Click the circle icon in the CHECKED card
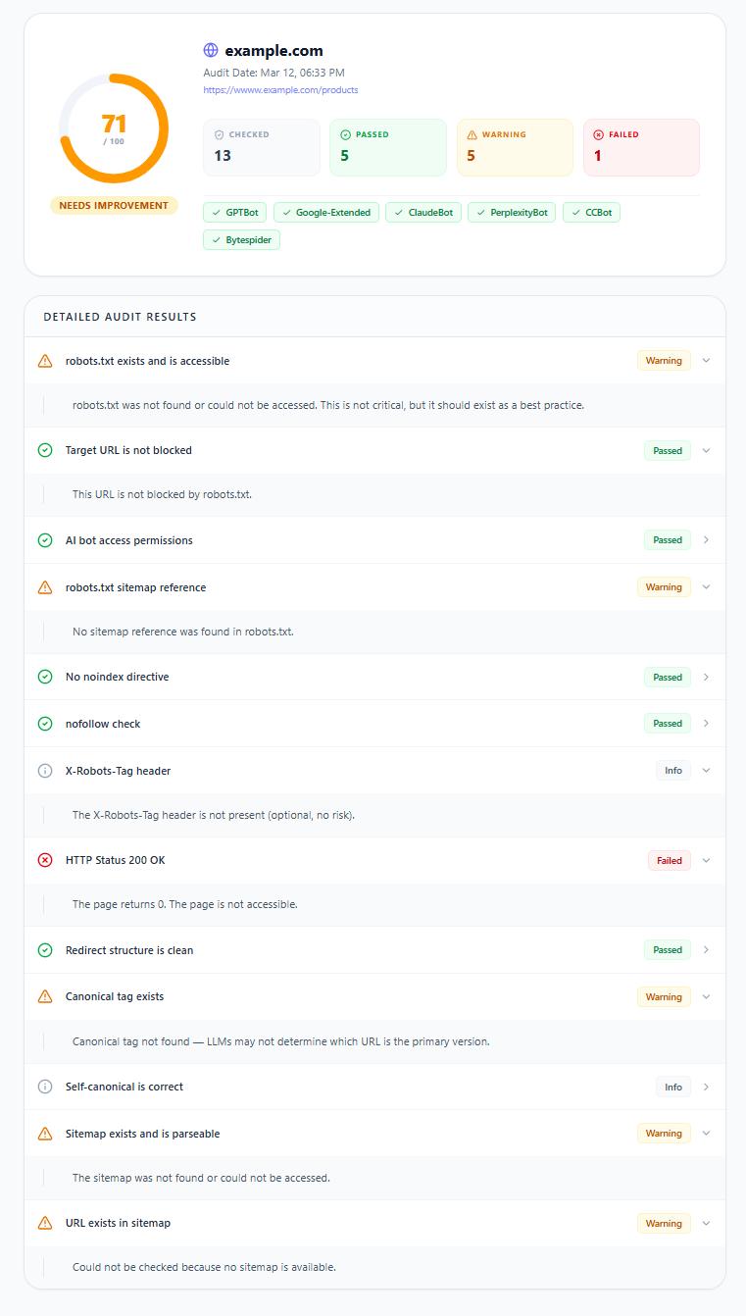The image size is (746, 1316). pyautogui.click(x=219, y=134)
